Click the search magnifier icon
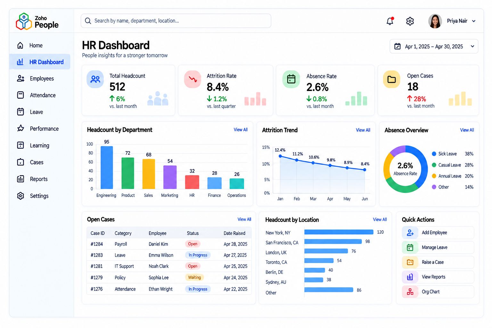The image size is (492, 328). pyautogui.click(x=88, y=21)
